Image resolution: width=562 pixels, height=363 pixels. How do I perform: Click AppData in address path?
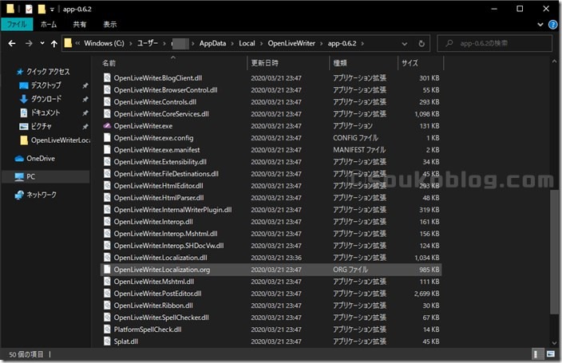point(212,43)
